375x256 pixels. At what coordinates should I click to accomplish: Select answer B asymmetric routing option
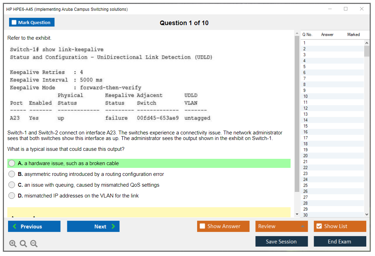pos(12,174)
